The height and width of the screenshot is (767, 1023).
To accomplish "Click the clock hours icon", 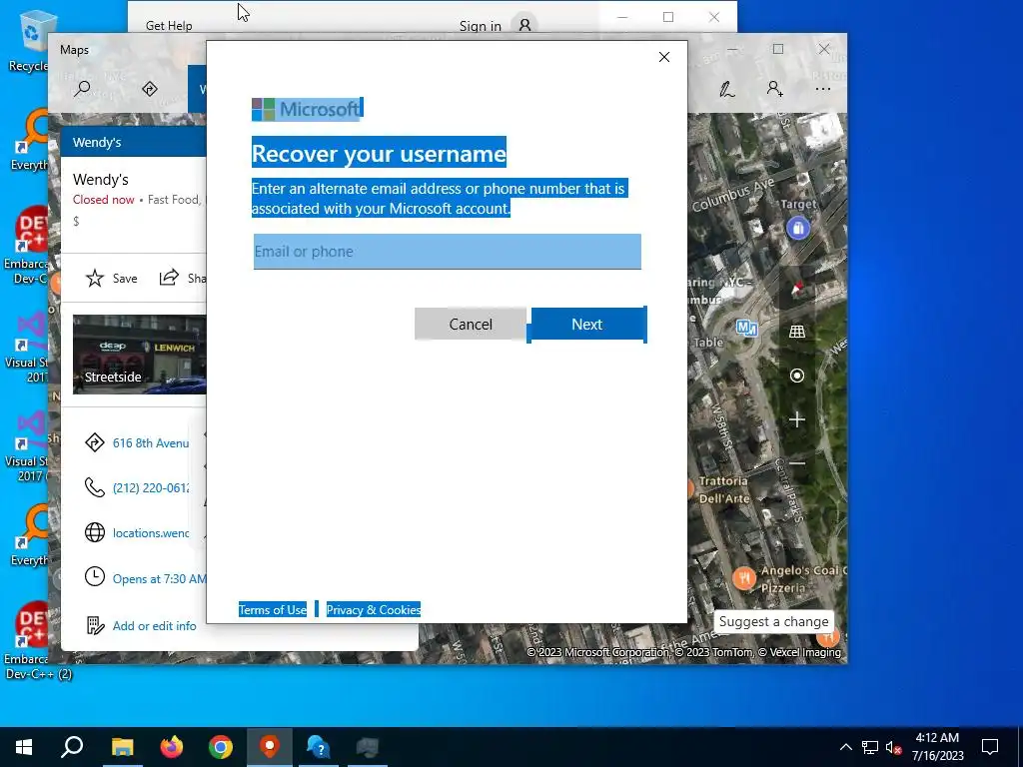I will [95, 576].
